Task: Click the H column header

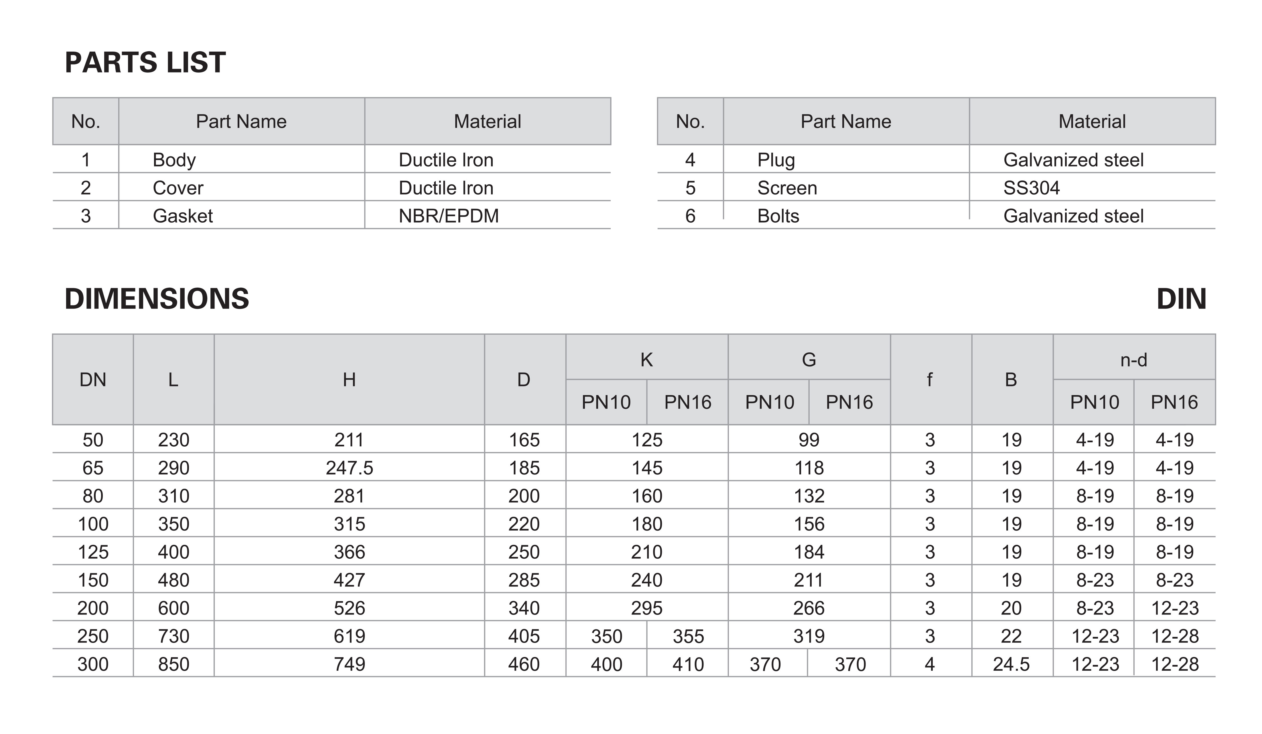Action: 350,380
